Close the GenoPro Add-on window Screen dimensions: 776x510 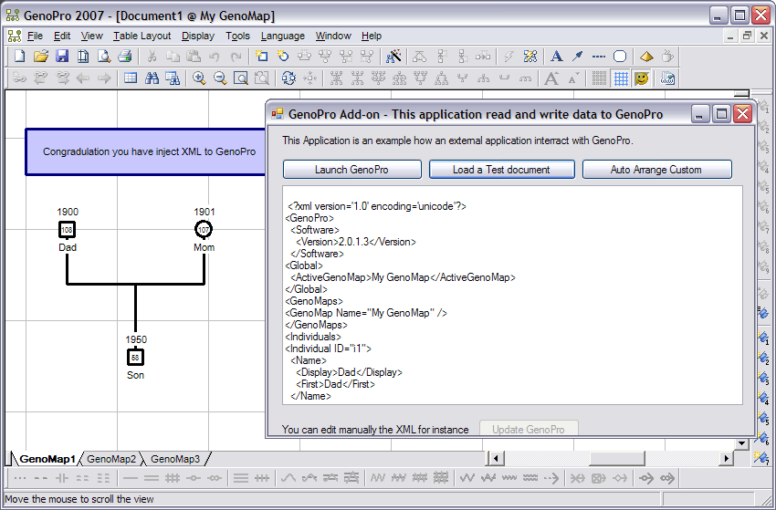[x=743, y=114]
